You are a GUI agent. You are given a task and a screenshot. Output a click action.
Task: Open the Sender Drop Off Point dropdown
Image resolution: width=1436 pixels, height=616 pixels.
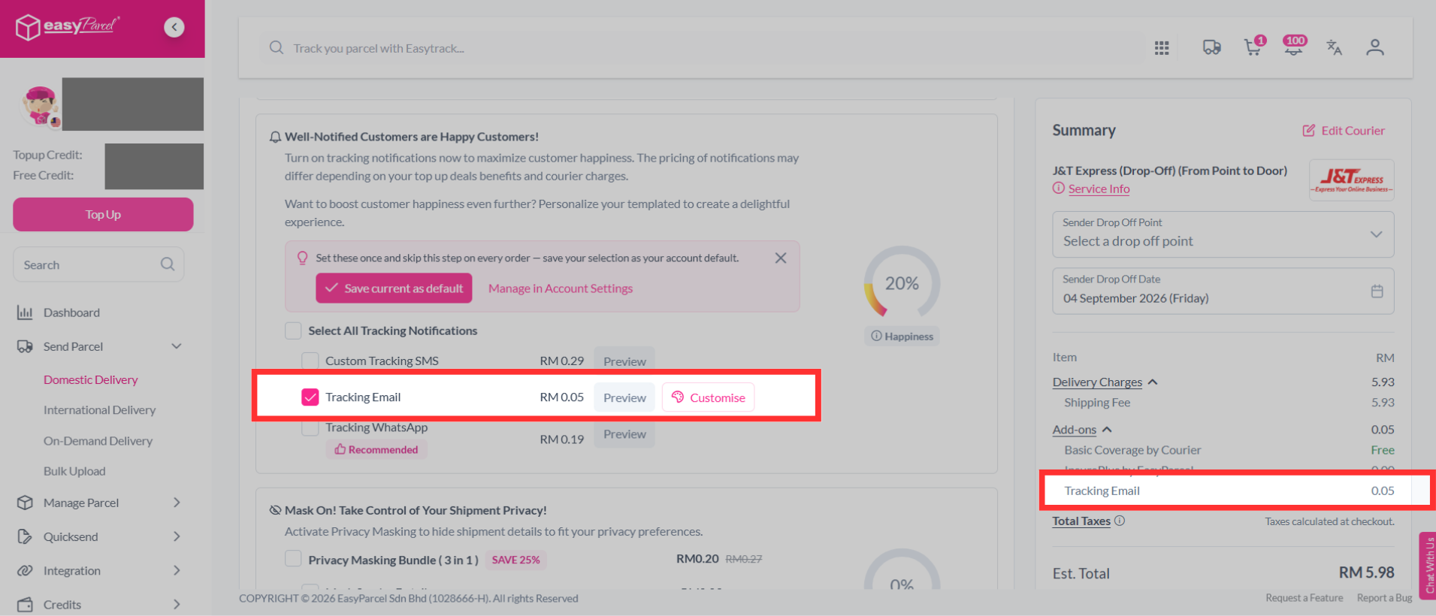pos(1223,234)
